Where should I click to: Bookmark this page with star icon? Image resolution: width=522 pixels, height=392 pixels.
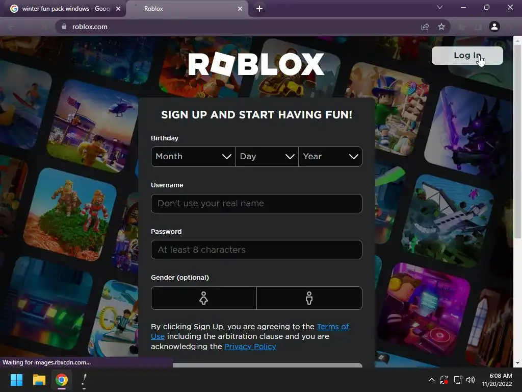[x=441, y=27]
